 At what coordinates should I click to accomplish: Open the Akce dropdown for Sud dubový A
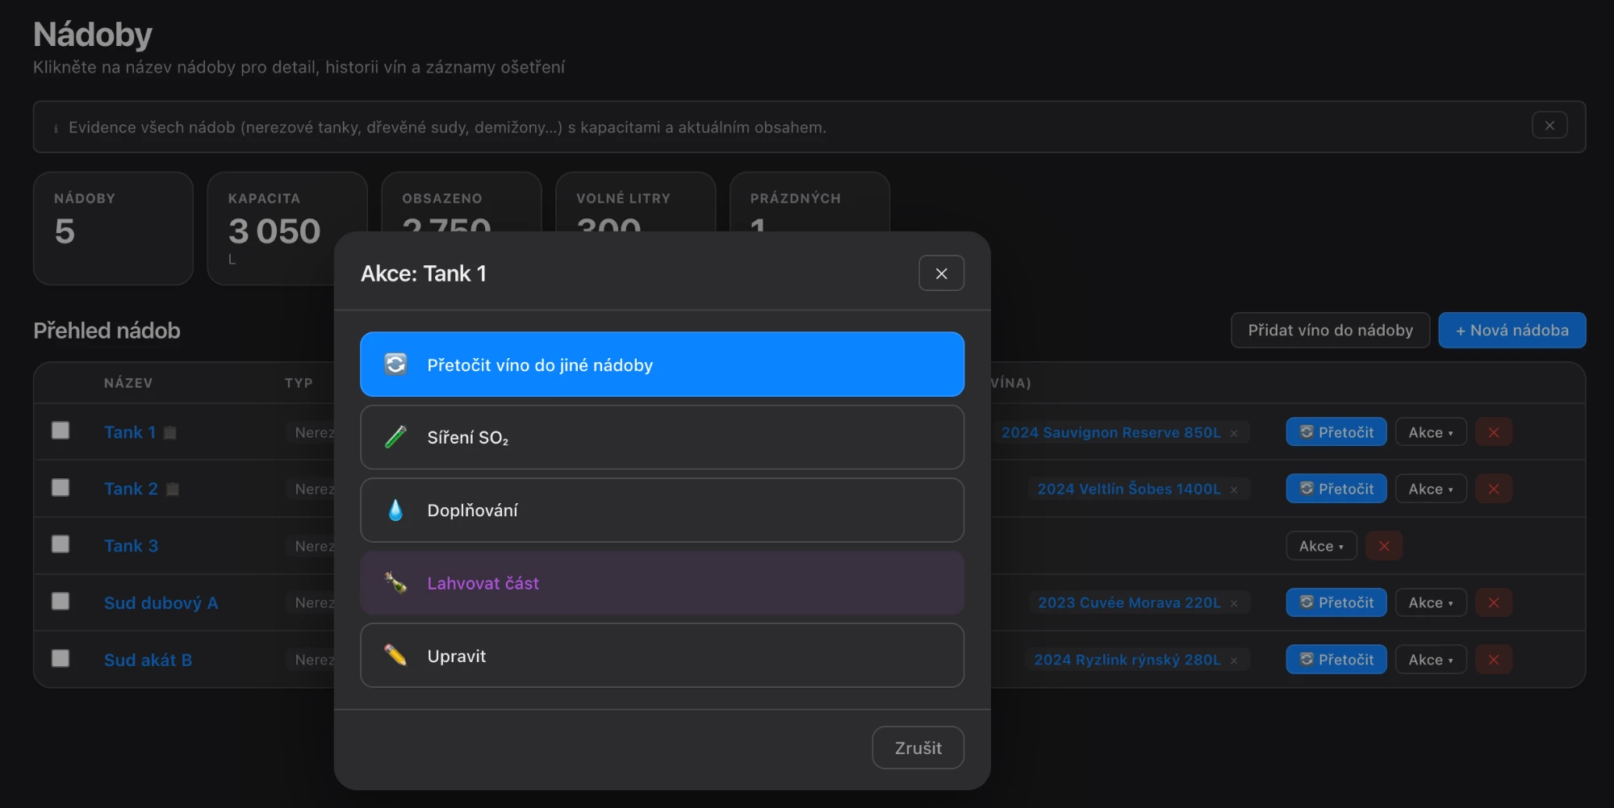pyautogui.click(x=1431, y=602)
